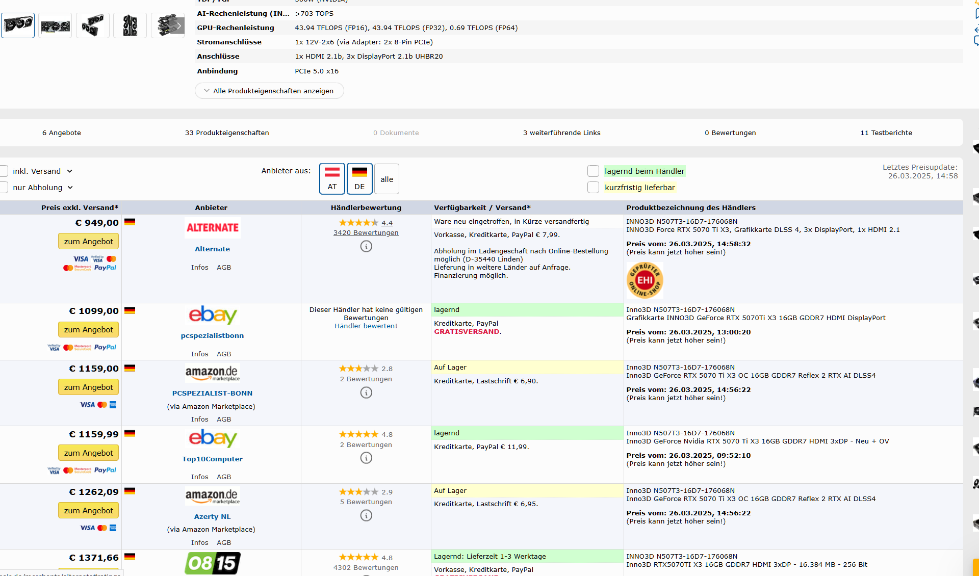Expand 'Alle Produkteigenschaften anzeigen'
This screenshot has height=576, width=979.
[269, 91]
